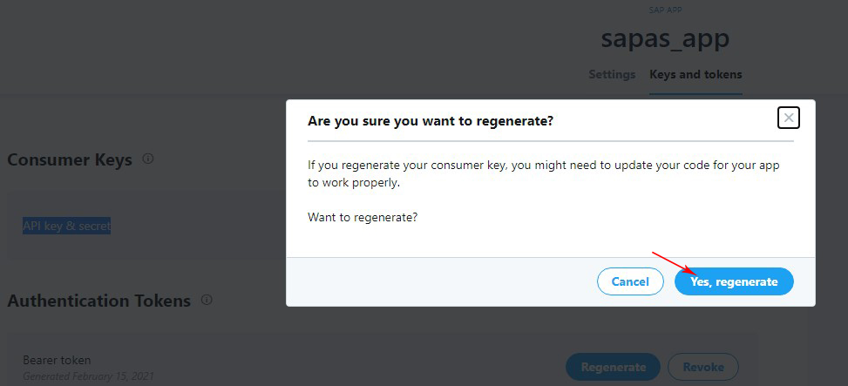The image size is (848, 386).
Task: Confirm with the Yes, regenerate button
Action: pos(734,281)
